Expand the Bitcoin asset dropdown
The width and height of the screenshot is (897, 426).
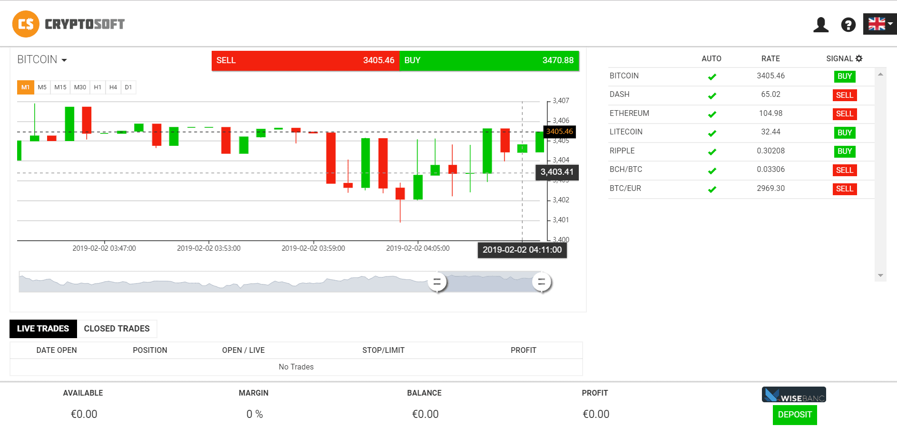(x=42, y=59)
